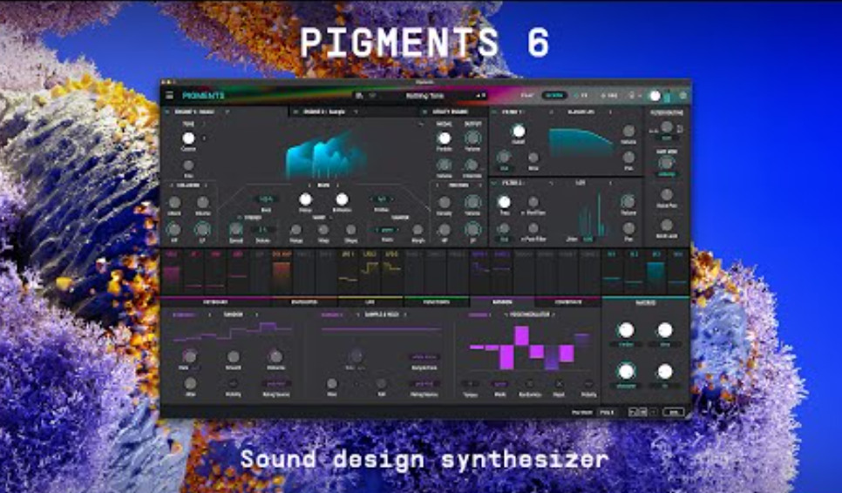Open the preset browser library icon
Viewport: 842px width, 493px height.
(x=359, y=96)
